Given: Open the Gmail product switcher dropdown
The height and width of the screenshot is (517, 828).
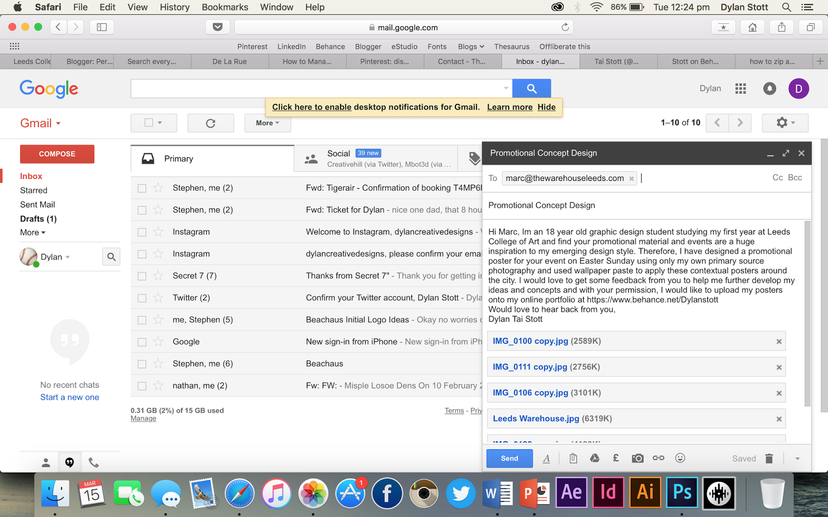Looking at the screenshot, I should click(x=40, y=123).
